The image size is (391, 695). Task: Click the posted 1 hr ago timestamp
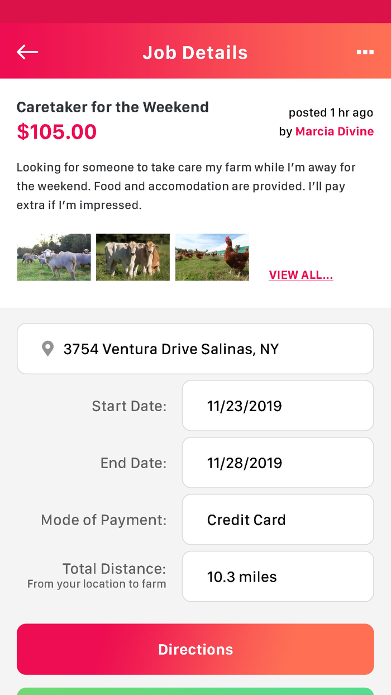tap(331, 112)
